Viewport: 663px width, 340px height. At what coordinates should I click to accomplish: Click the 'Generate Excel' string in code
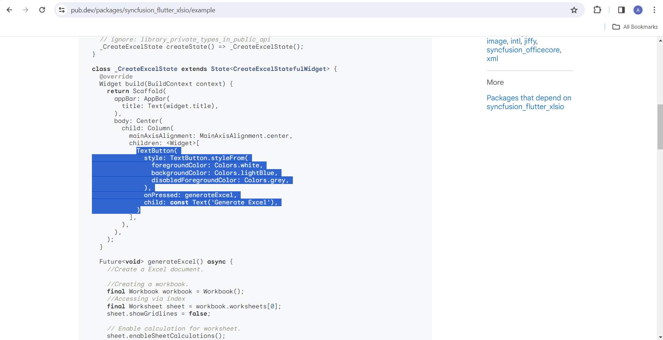coord(240,203)
